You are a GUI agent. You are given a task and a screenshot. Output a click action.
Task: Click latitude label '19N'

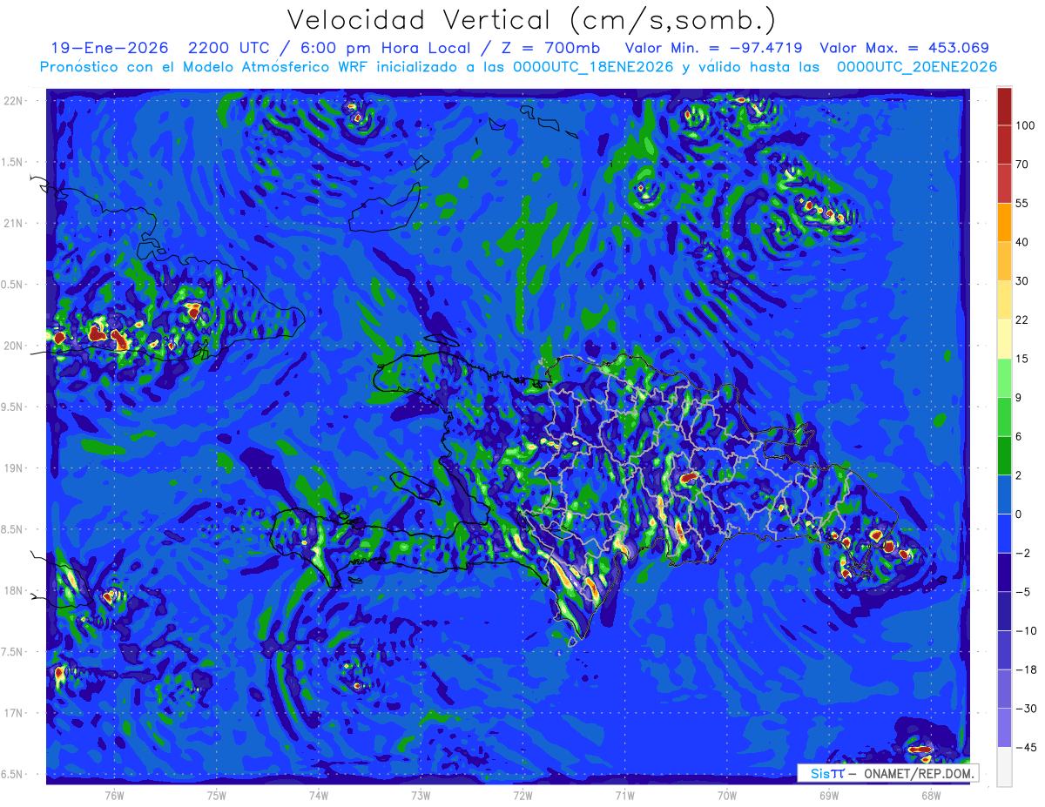point(13,468)
